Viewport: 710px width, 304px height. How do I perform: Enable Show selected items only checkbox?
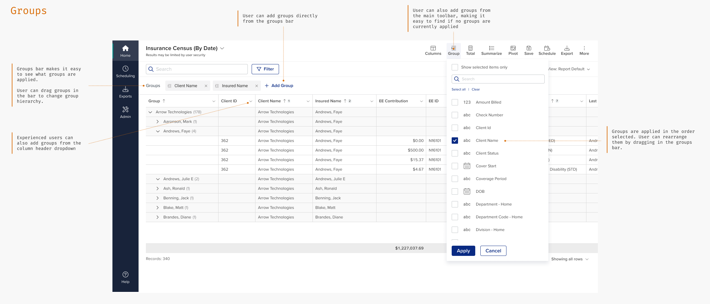[455, 67]
